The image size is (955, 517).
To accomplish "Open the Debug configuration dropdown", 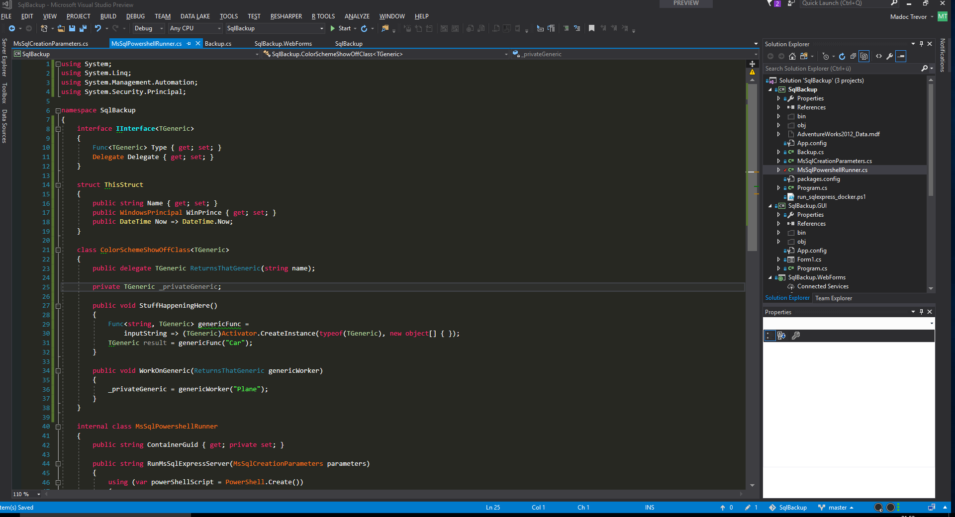I will point(148,28).
